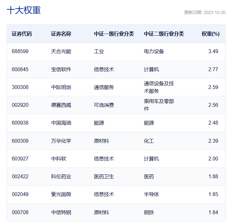
Task: Open the 紫光国微 stock entry
Action: [x=61, y=194]
